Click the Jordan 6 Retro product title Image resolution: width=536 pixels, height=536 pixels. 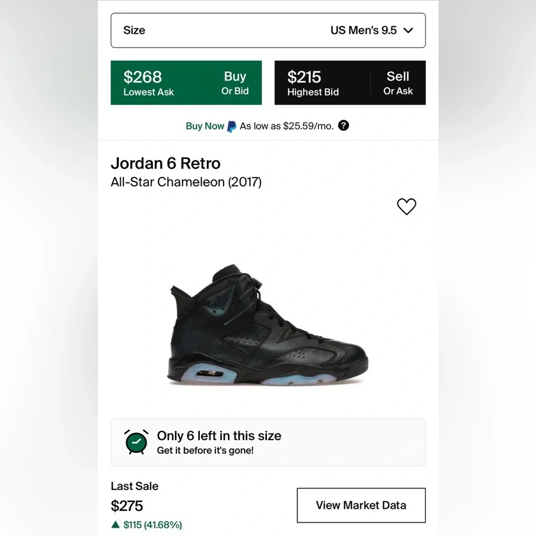[x=166, y=163]
